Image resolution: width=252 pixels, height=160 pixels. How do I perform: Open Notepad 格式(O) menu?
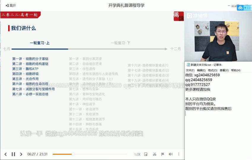(x=213, y=70)
